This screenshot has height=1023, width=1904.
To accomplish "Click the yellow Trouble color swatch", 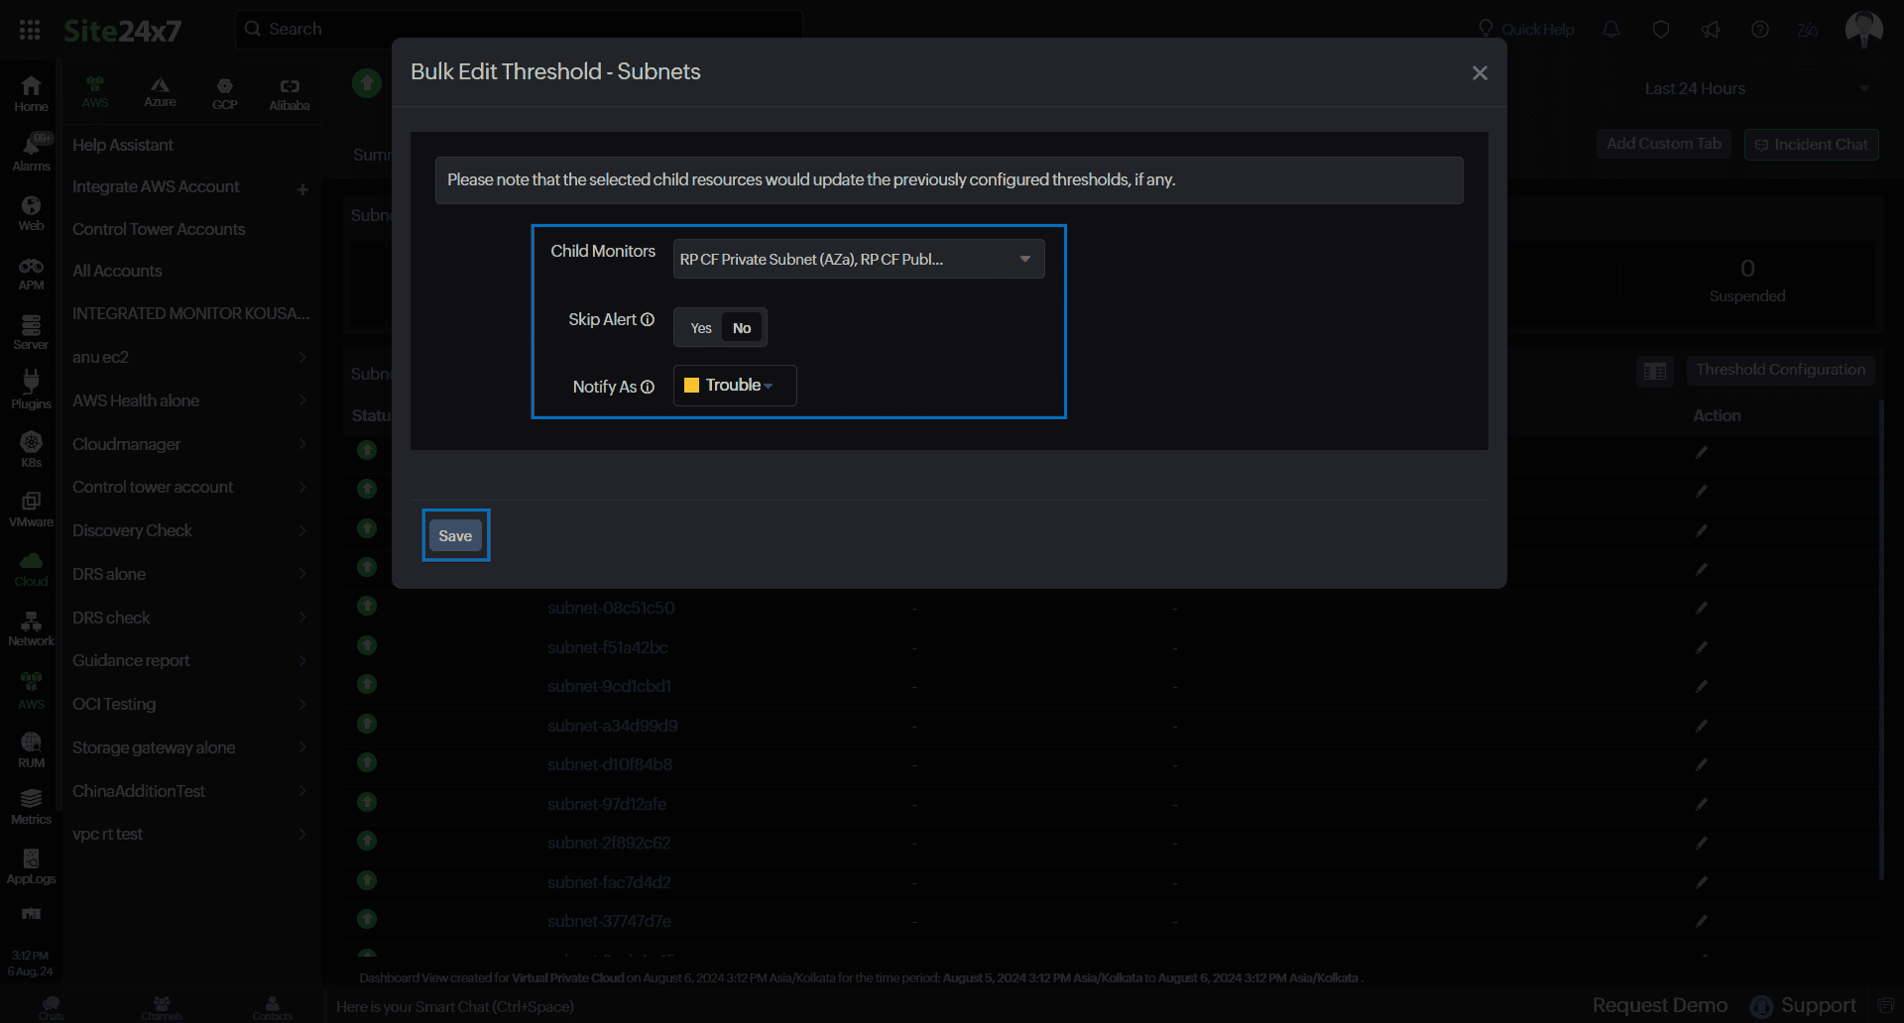I will click(691, 386).
